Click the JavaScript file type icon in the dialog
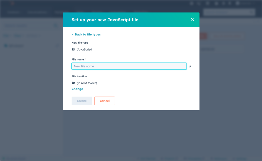262x161 pixels. click(x=73, y=49)
